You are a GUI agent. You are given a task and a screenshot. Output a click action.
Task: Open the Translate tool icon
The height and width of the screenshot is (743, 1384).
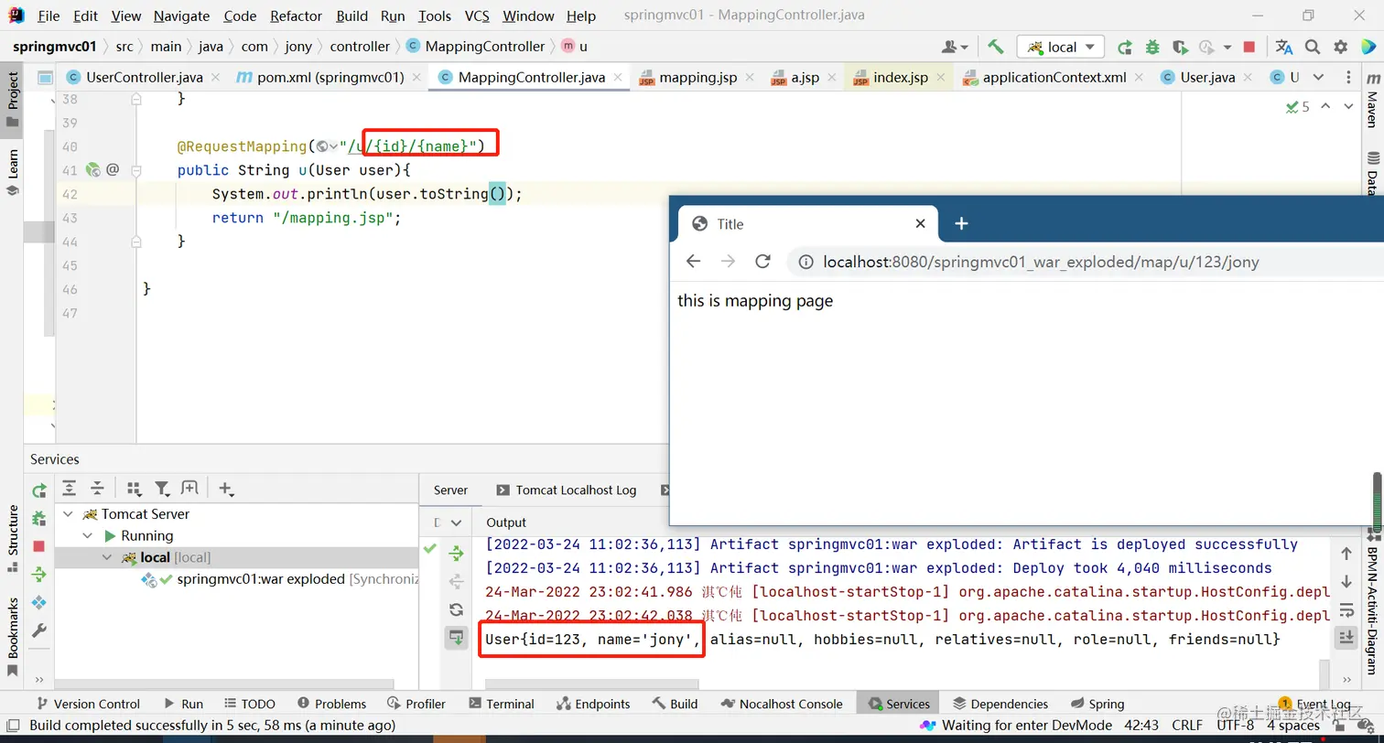point(1284,47)
